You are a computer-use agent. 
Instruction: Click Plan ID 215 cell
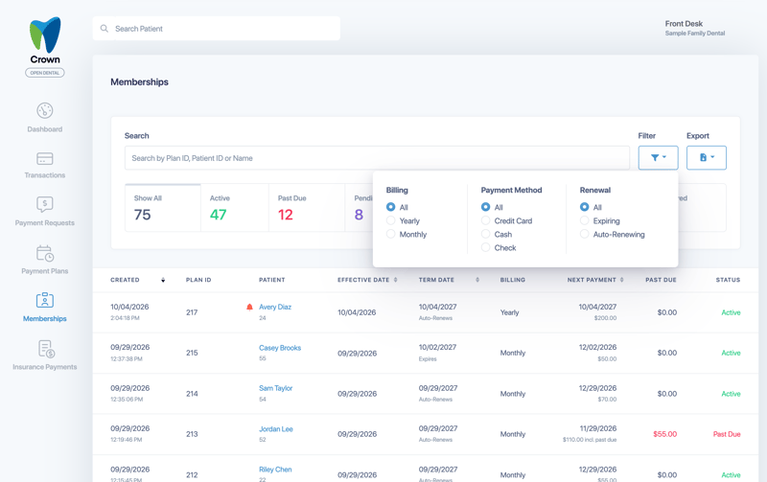click(x=192, y=353)
